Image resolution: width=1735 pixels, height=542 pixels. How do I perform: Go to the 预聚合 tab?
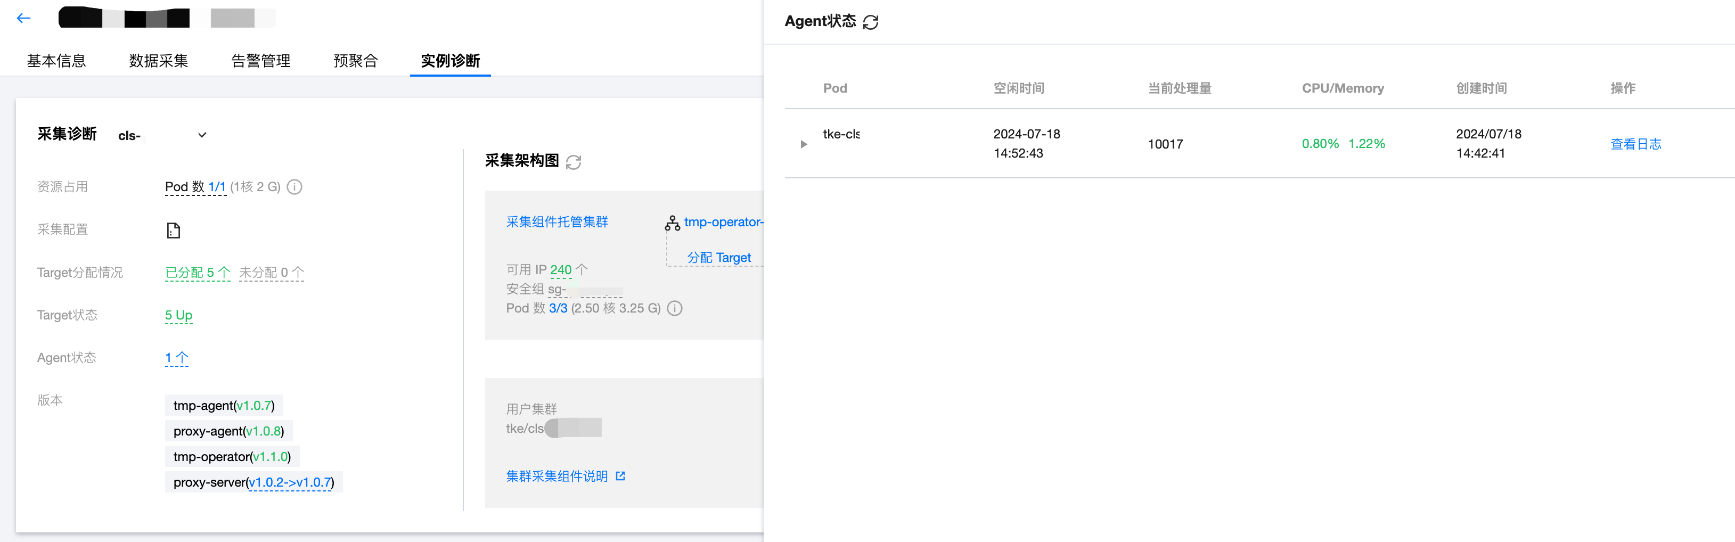pyautogui.click(x=356, y=61)
